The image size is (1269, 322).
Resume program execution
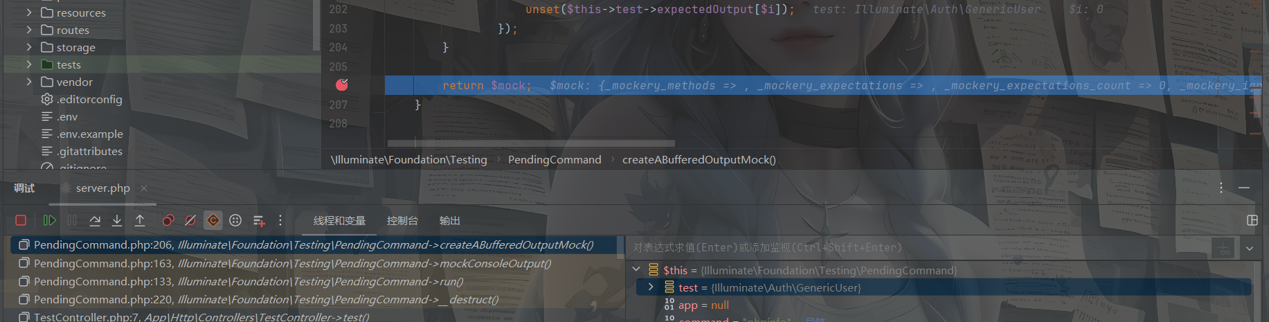tap(49, 220)
